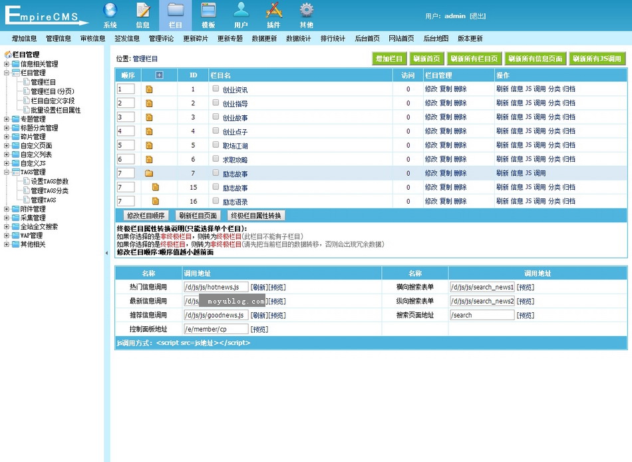The height and width of the screenshot is (462, 632).
Task: Check the box for 职场江湖
Action: click(216, 144)
